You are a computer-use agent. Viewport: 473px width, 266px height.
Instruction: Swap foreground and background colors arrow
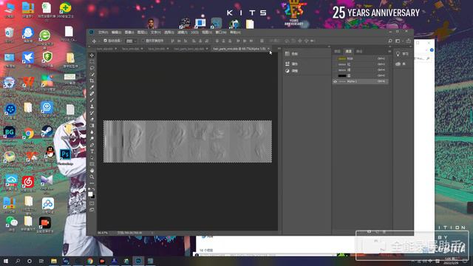94,189
